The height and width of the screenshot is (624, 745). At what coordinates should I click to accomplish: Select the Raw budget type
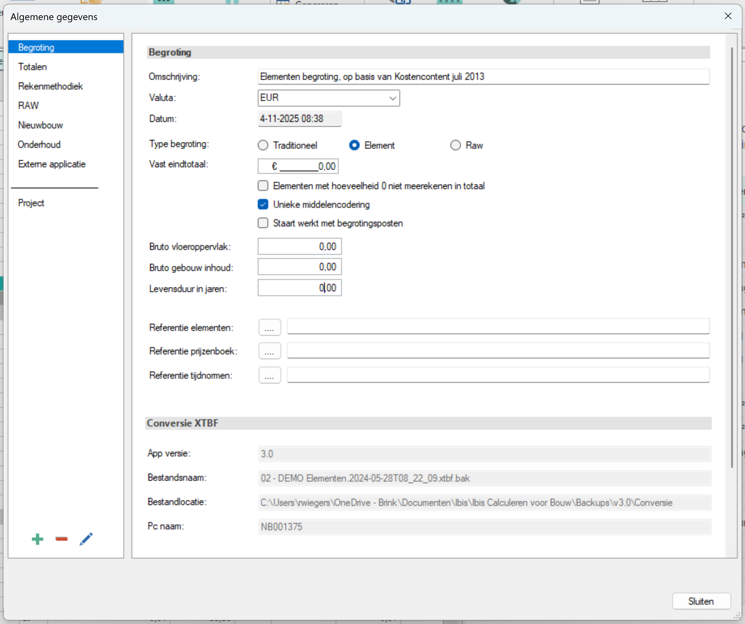(x=455, y=145)
